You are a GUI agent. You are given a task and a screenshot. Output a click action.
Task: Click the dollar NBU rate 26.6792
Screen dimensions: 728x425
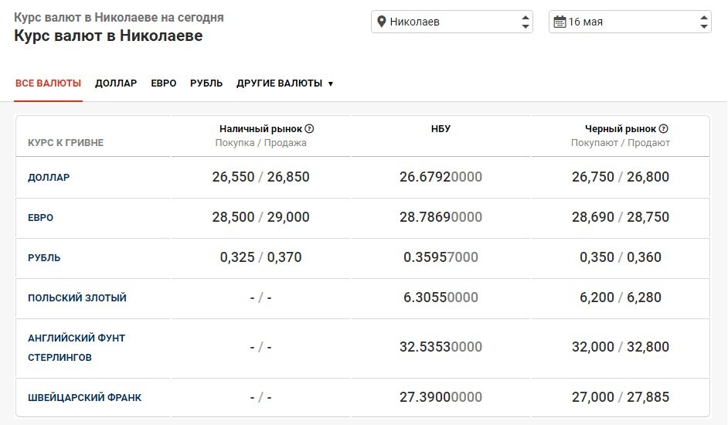click(441, 177)
